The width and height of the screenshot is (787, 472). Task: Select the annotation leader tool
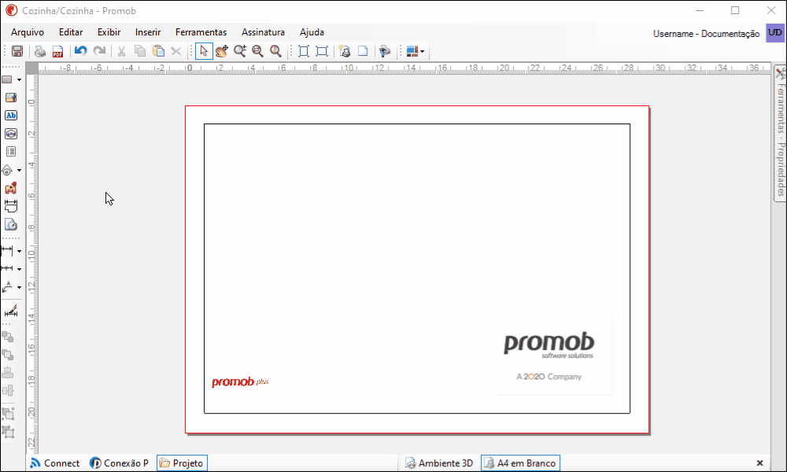[x=8, y=287]
